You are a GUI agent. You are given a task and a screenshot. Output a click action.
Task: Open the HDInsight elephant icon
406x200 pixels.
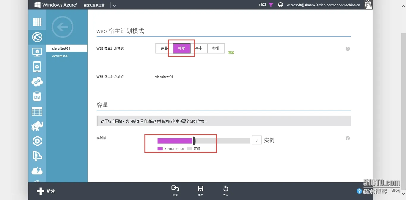(37, 126)
